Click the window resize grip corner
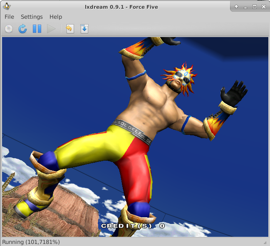This screenshot has height=246, width=270. pos(265,242)
